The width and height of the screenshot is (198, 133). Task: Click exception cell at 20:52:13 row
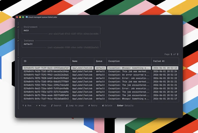pyautogui.click(x=129, y=68)
